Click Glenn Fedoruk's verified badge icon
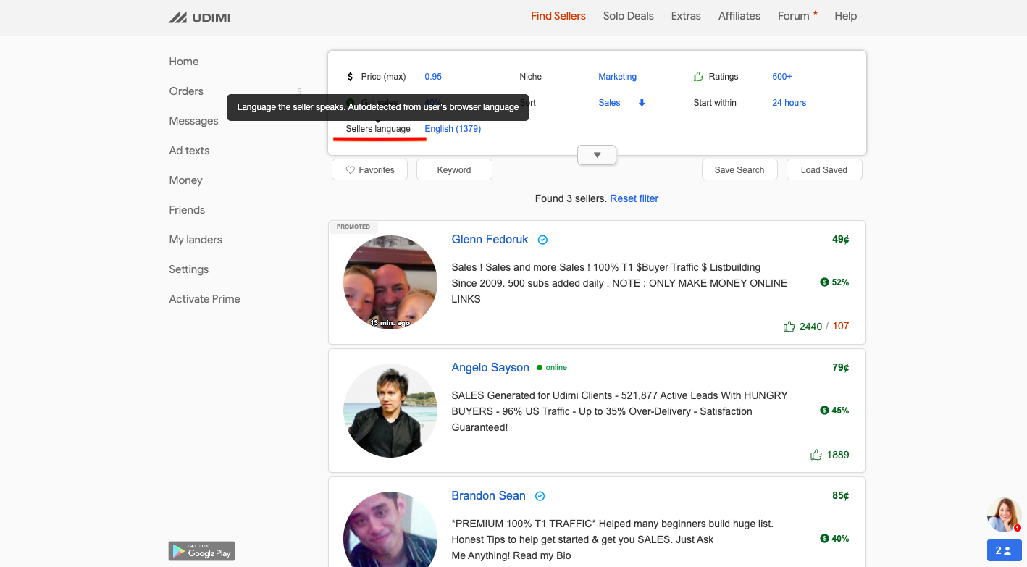 click(x=542, y=240)
